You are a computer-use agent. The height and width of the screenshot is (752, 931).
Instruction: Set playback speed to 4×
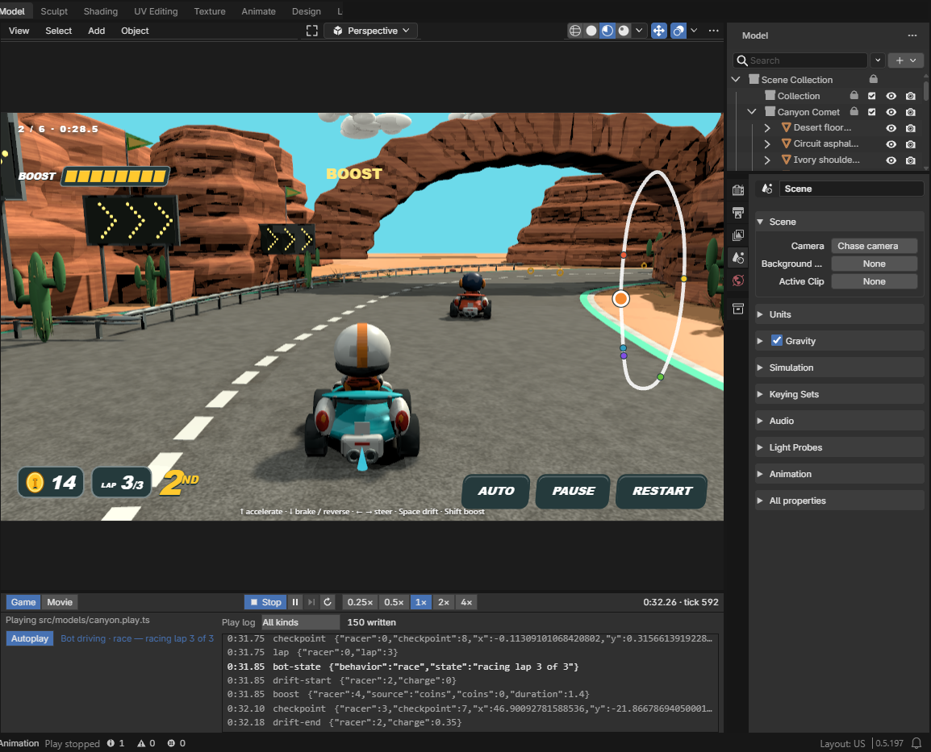point(466,602)
